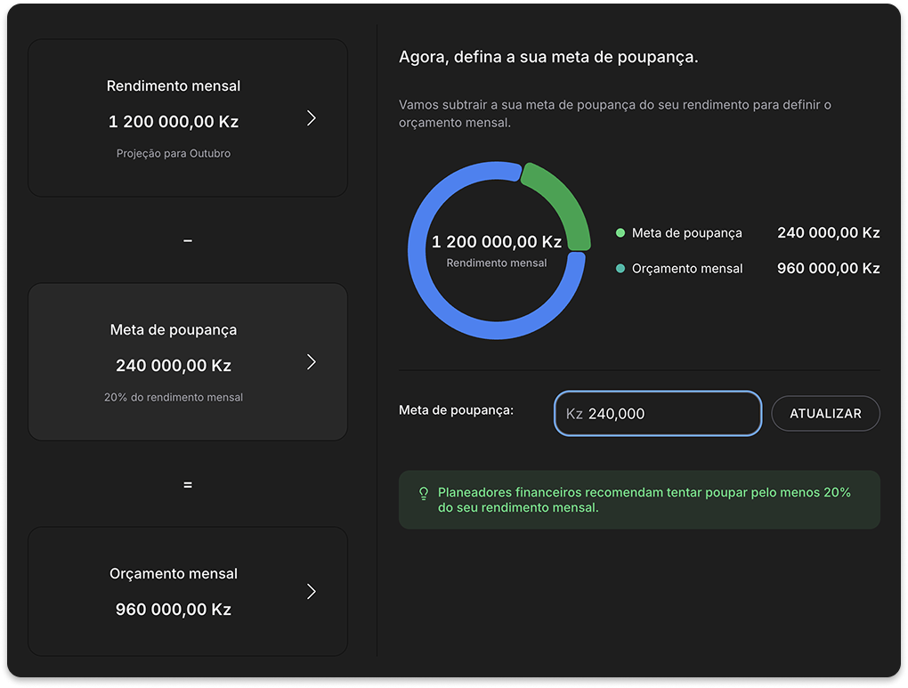Image resolution: width=908 pixels, height=688 pixels.
Task: Click the savings recommendation tip text
Action: [644, 500]
